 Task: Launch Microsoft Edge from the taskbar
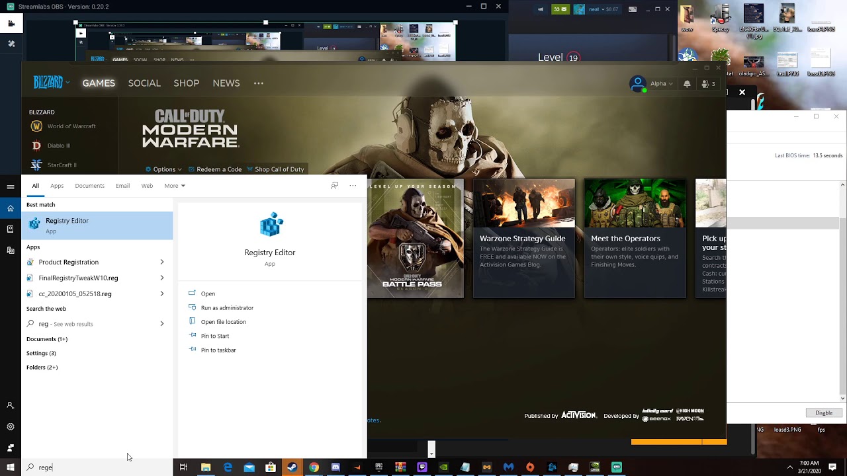point(228,467)
